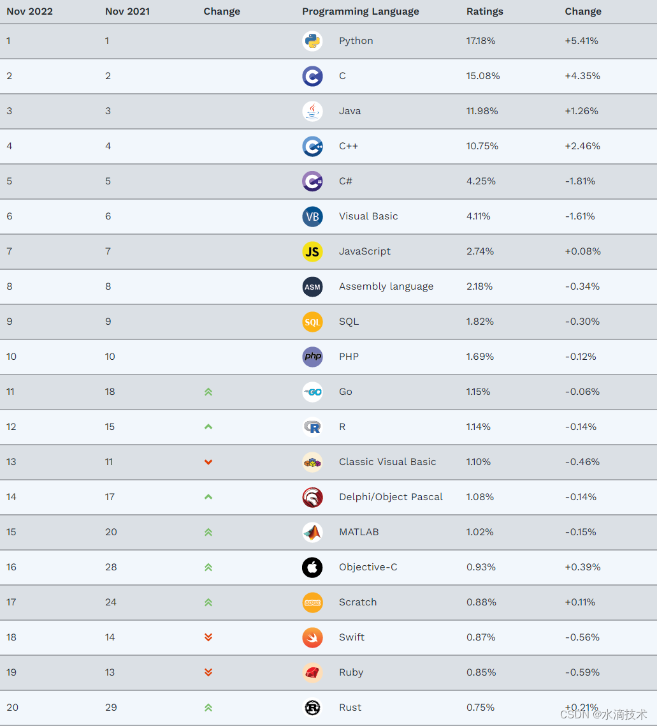This screenshot has width=657, height=726.
Task: Click the yellow JavaScript JS icon
Action: (x=312, y=252)
